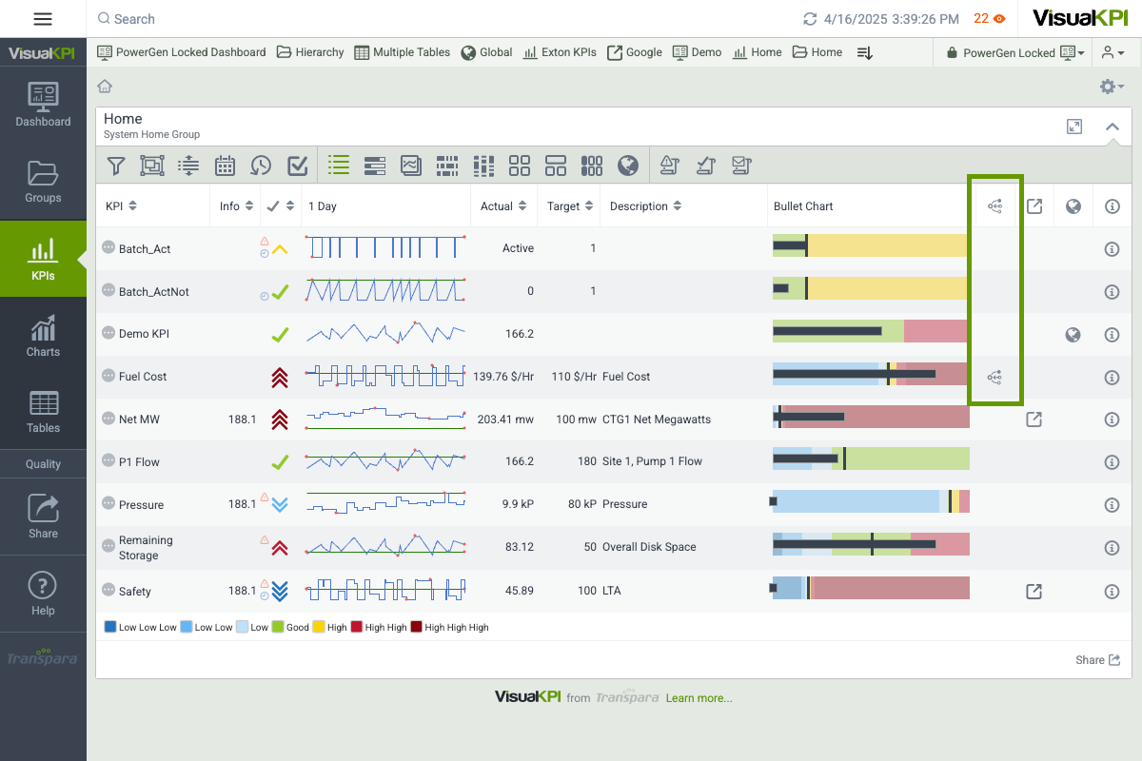Viewport: 1142px width, 761px height.
Task: Switch to the trend image view icon
Action: [410, 166]
